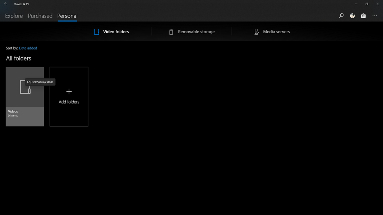Switch to the Explore tab
The image size is (383, 215).
click(14, 16)
